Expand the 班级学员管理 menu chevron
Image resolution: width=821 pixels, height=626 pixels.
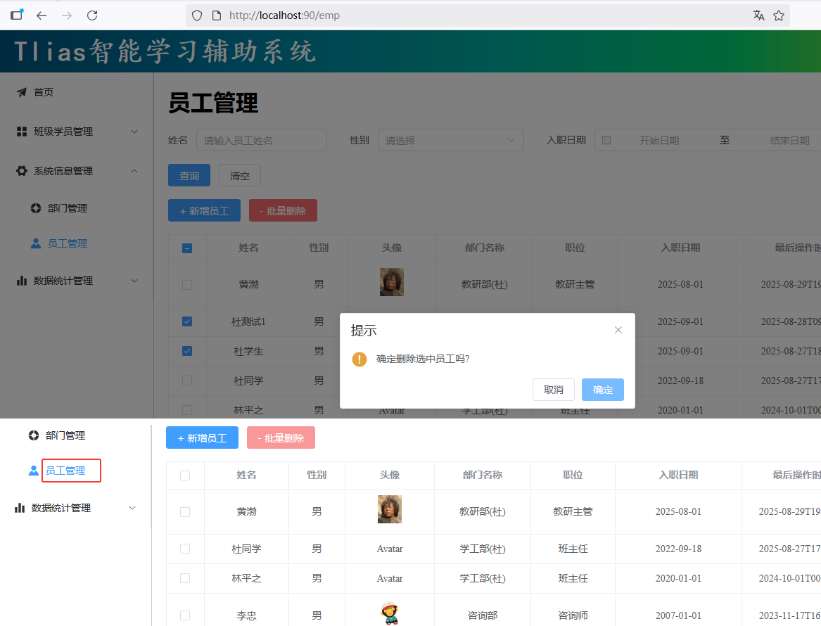(x=134, y=132)
